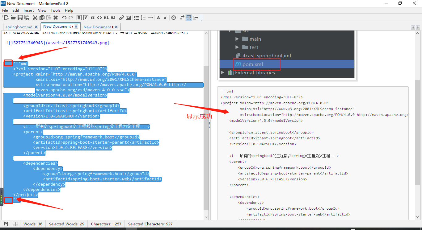The width and height of the screenshot is (422, 230).
Task: Toggle bold formatting on selected text
Action: [79, 18]
